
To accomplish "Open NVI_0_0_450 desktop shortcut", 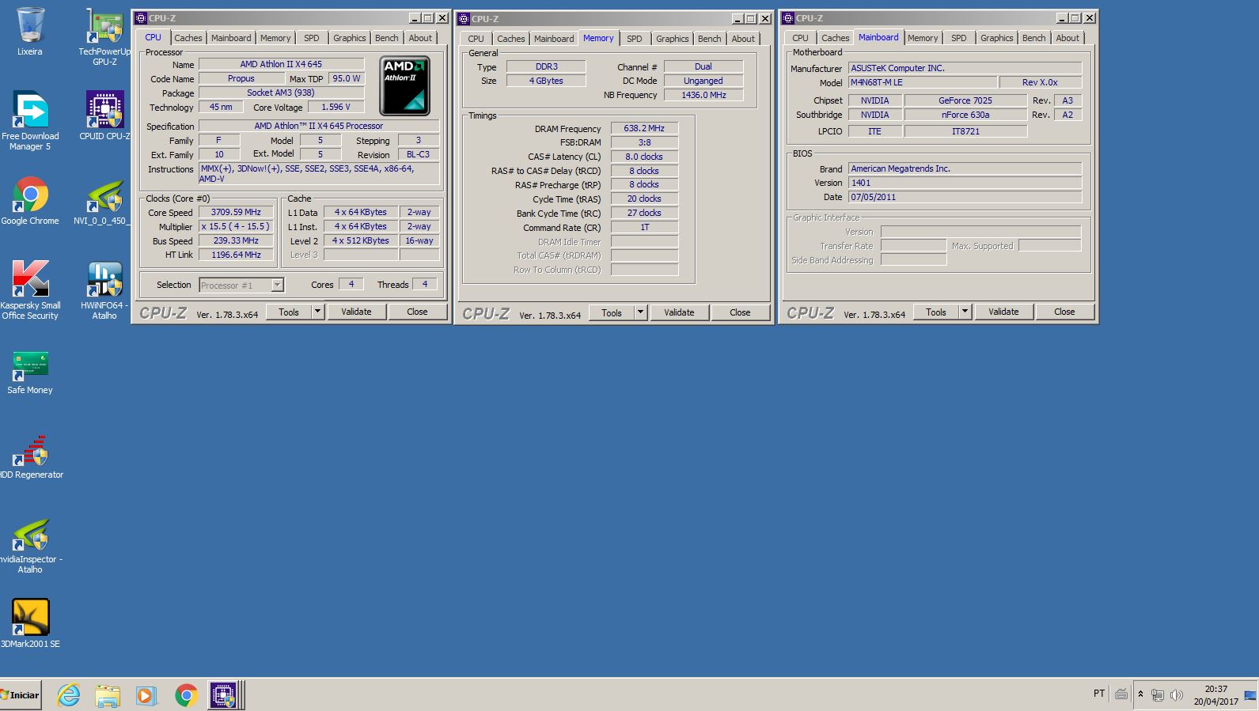I will (104, 200).
